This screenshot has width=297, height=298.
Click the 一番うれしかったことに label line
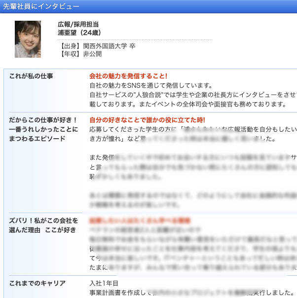43,129
